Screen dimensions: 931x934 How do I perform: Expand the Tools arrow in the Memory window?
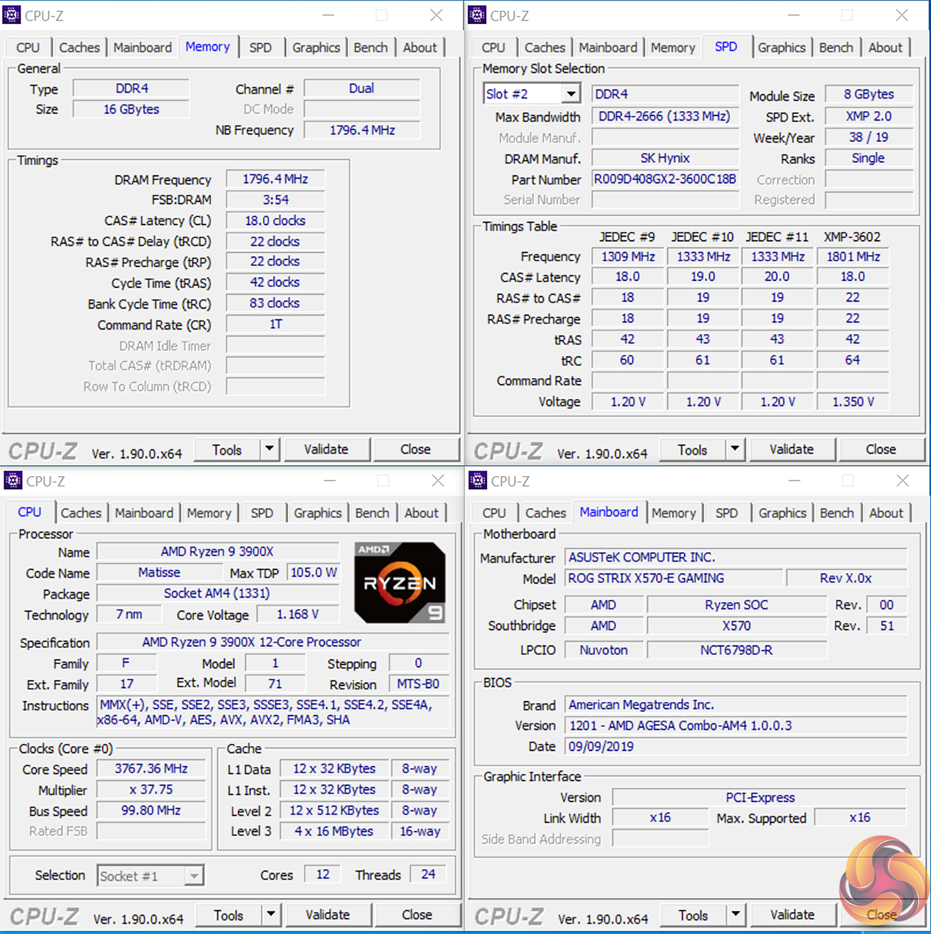(269, 449)
